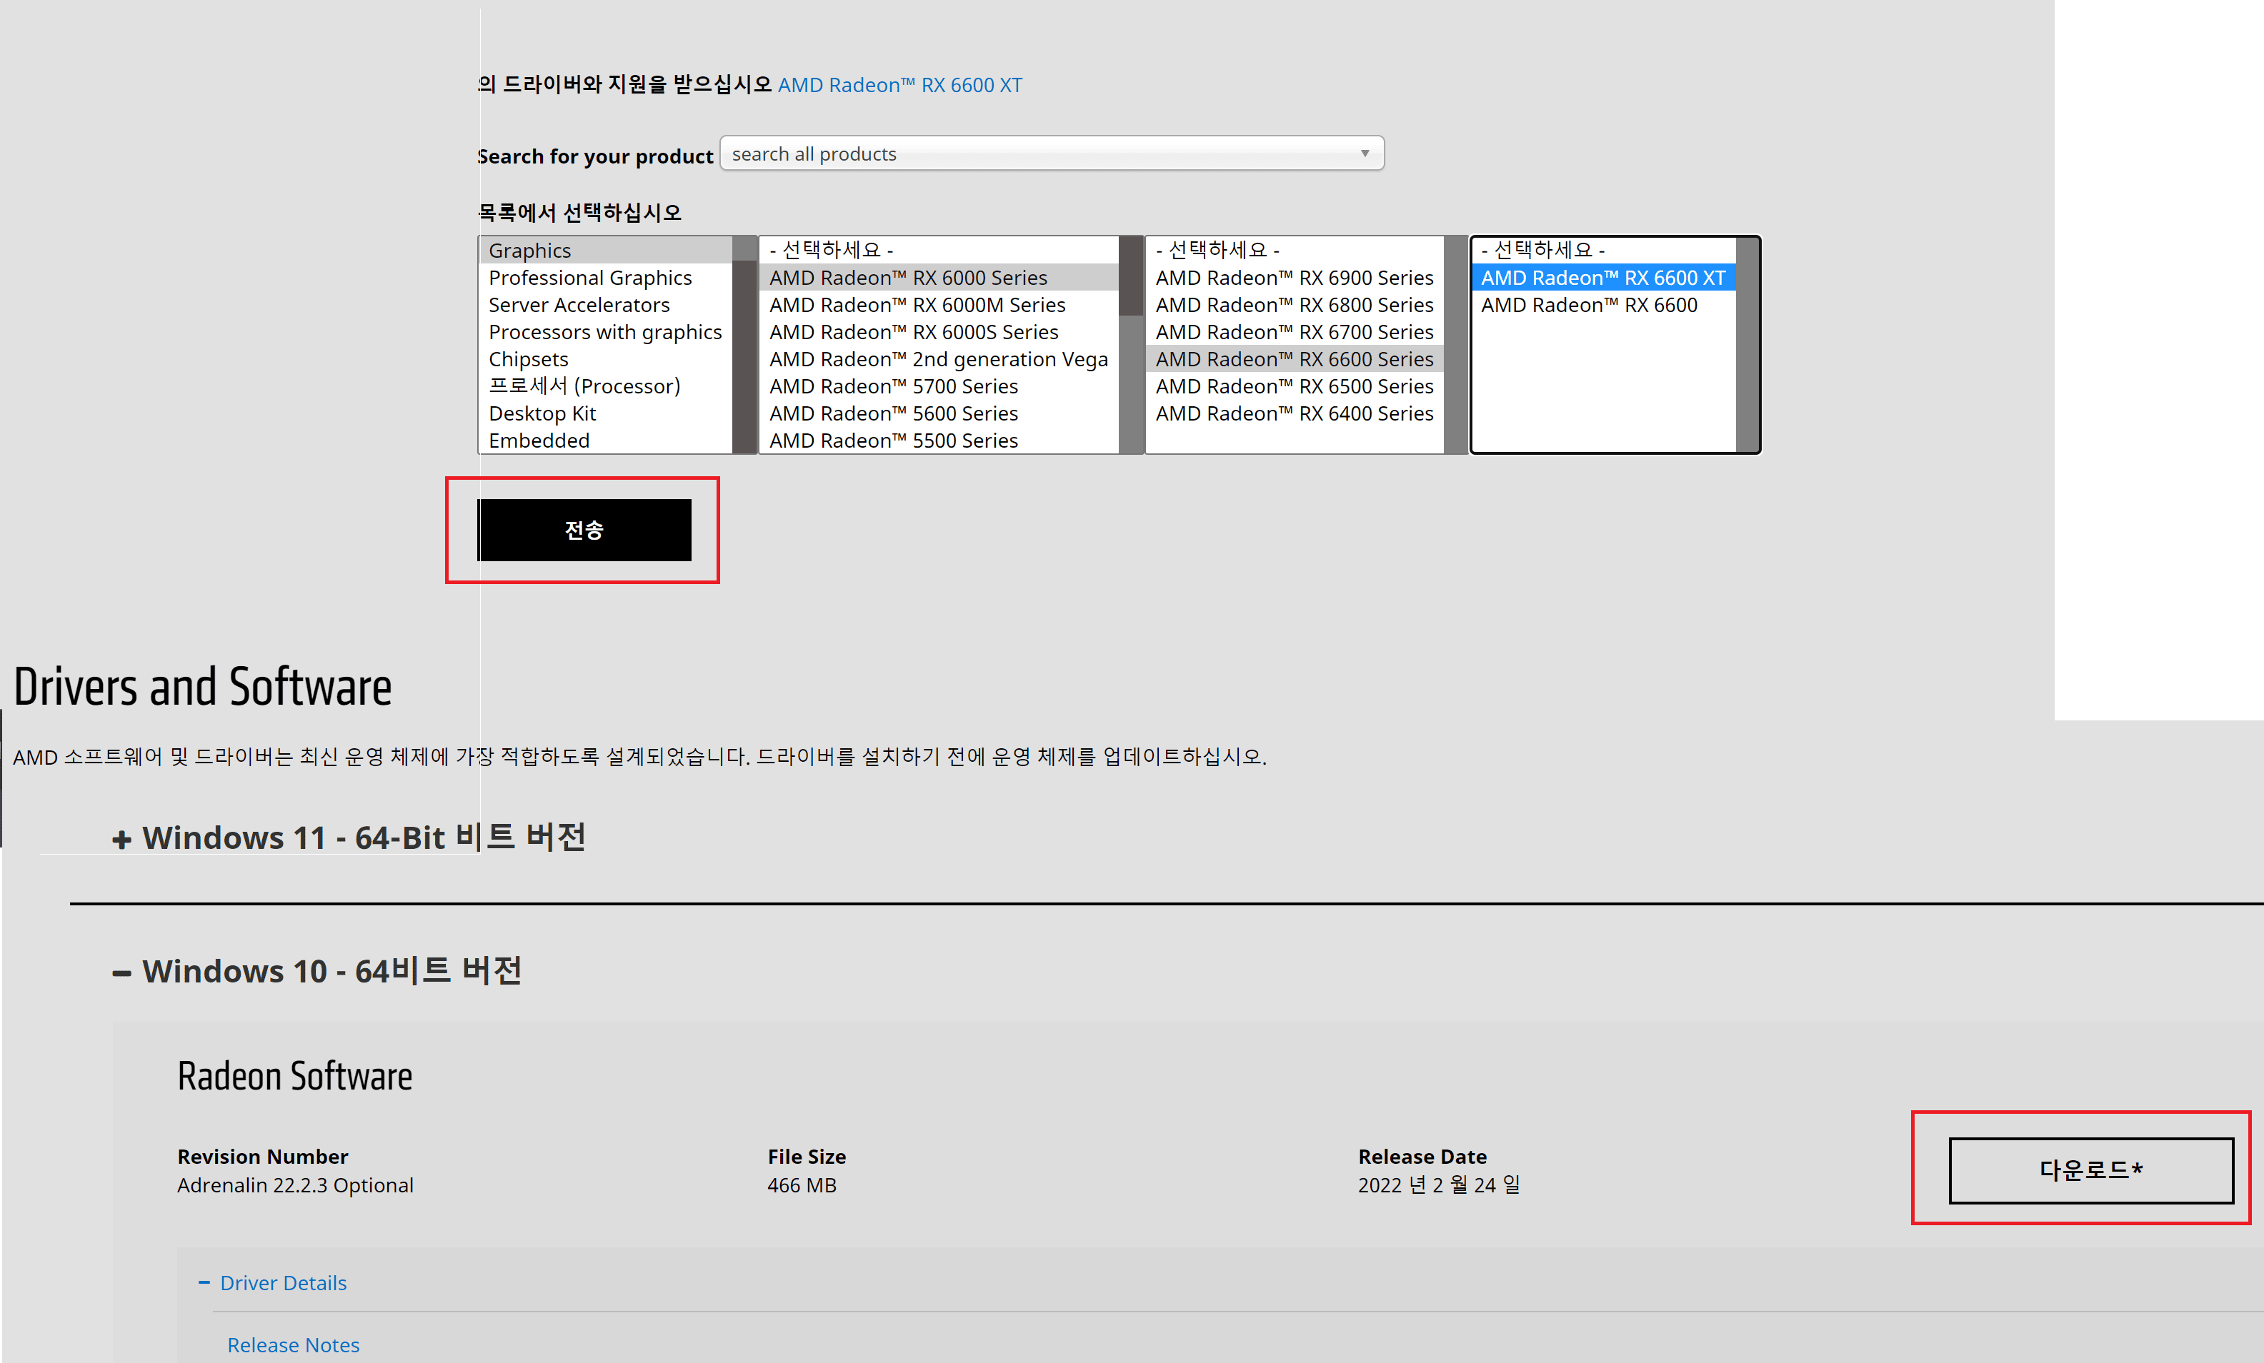
Task: Select Processors with graphics option
Action: click(x=604, y=331)
